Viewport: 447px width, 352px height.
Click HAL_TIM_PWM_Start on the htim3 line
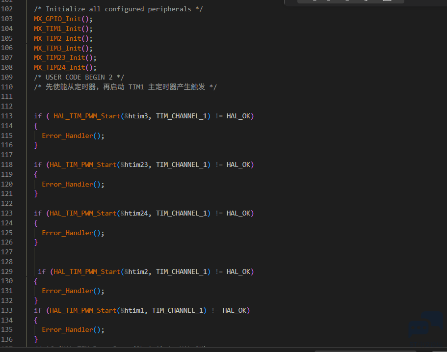click(87, 116)
